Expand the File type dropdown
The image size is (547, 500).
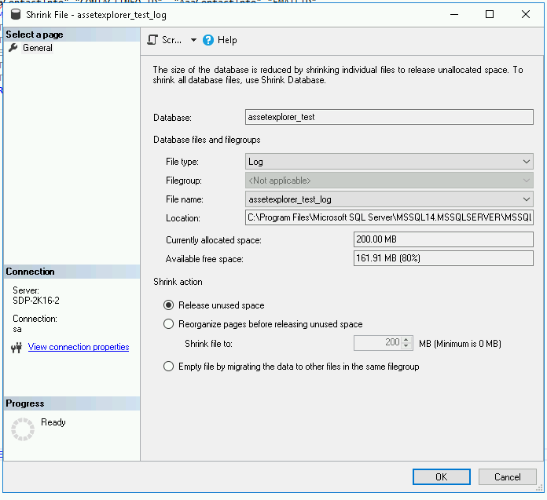pos(527,161)
